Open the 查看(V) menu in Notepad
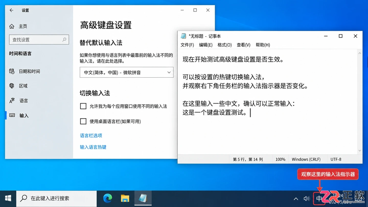Screen dimensions: 368x207 pyautogui.click(x=244, y=45)
